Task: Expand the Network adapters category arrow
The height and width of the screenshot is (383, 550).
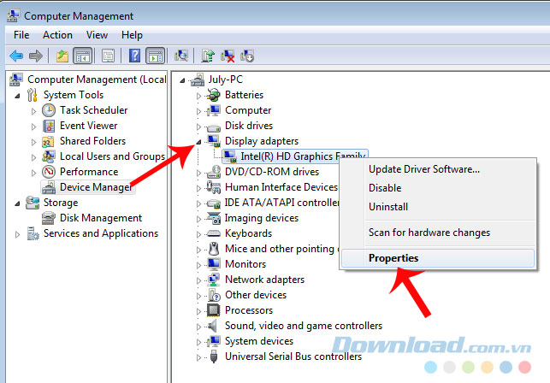Action: click(x=198, y=280)
